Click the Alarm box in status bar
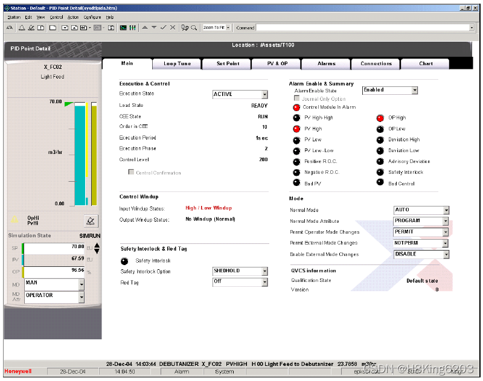The height and width of the screenshot is (381, 483). pos(182,372)
